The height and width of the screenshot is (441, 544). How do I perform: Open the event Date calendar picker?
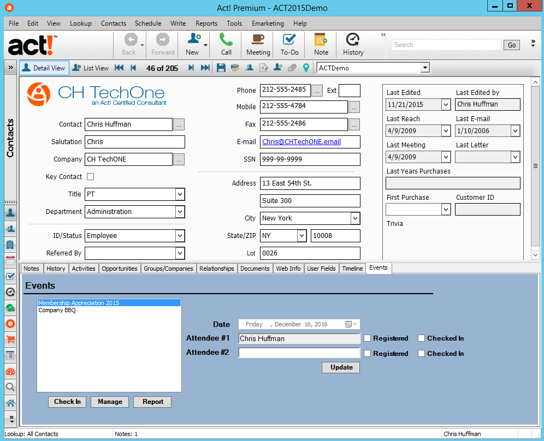coord(351,324)
